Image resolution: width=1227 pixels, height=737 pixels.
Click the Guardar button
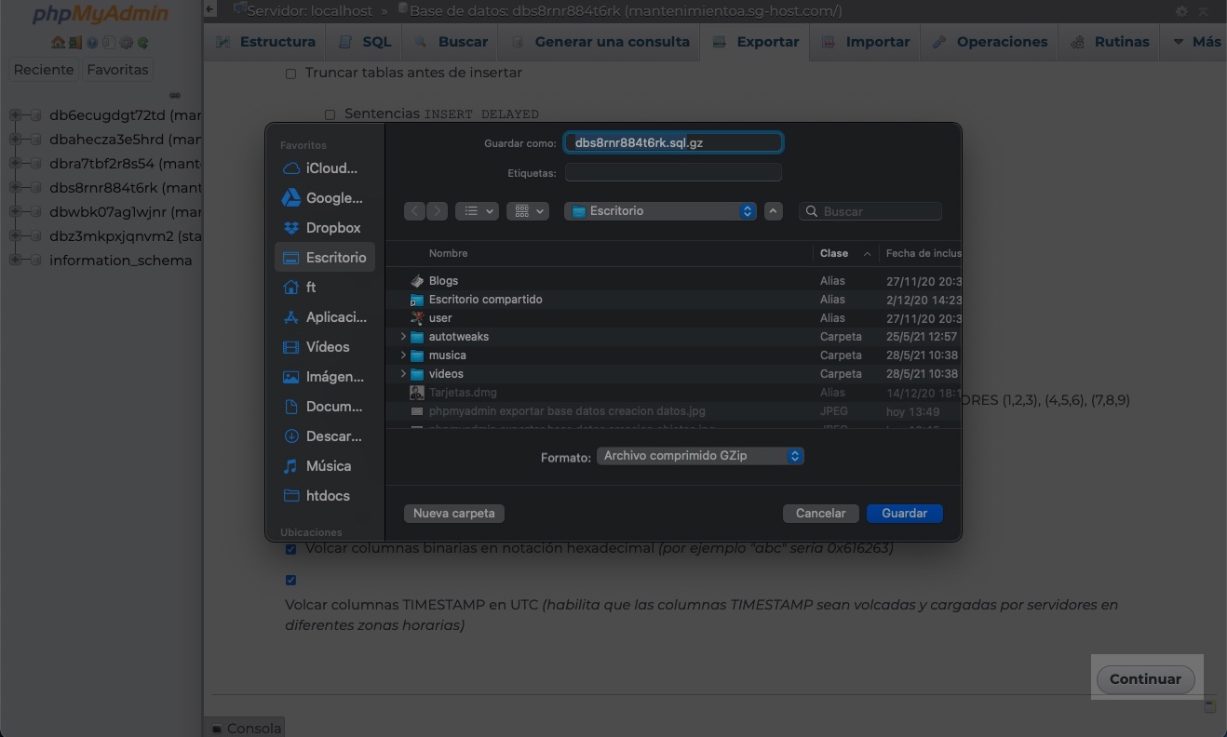pyautogui.click(x=905, y=514)
